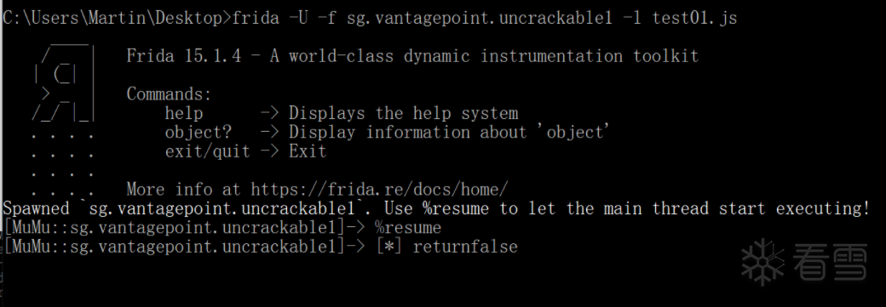Click the 'Commands:' heading
Viewport: 886px width, 307px height.
click(x=169, y=94)
